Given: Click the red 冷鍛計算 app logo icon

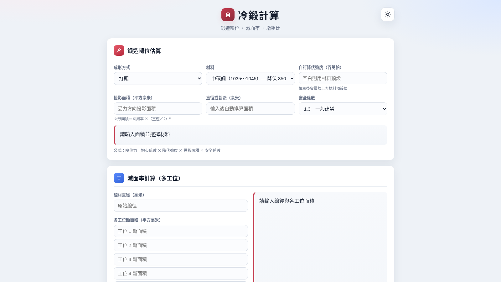Looking at the screenshot, I should click(228, 15).
